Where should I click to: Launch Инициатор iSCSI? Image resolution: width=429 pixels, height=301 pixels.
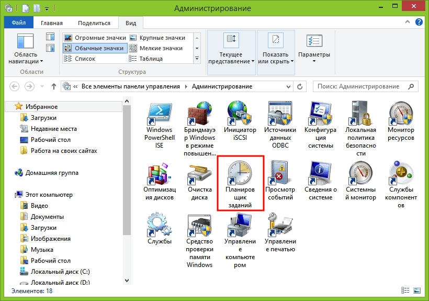point(240,121)
